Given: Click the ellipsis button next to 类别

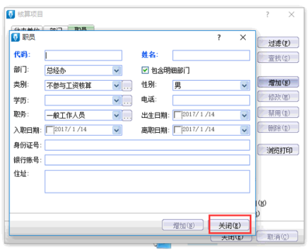Looking at the screenshot, I should pyautogui.click(x=127, y=86).
